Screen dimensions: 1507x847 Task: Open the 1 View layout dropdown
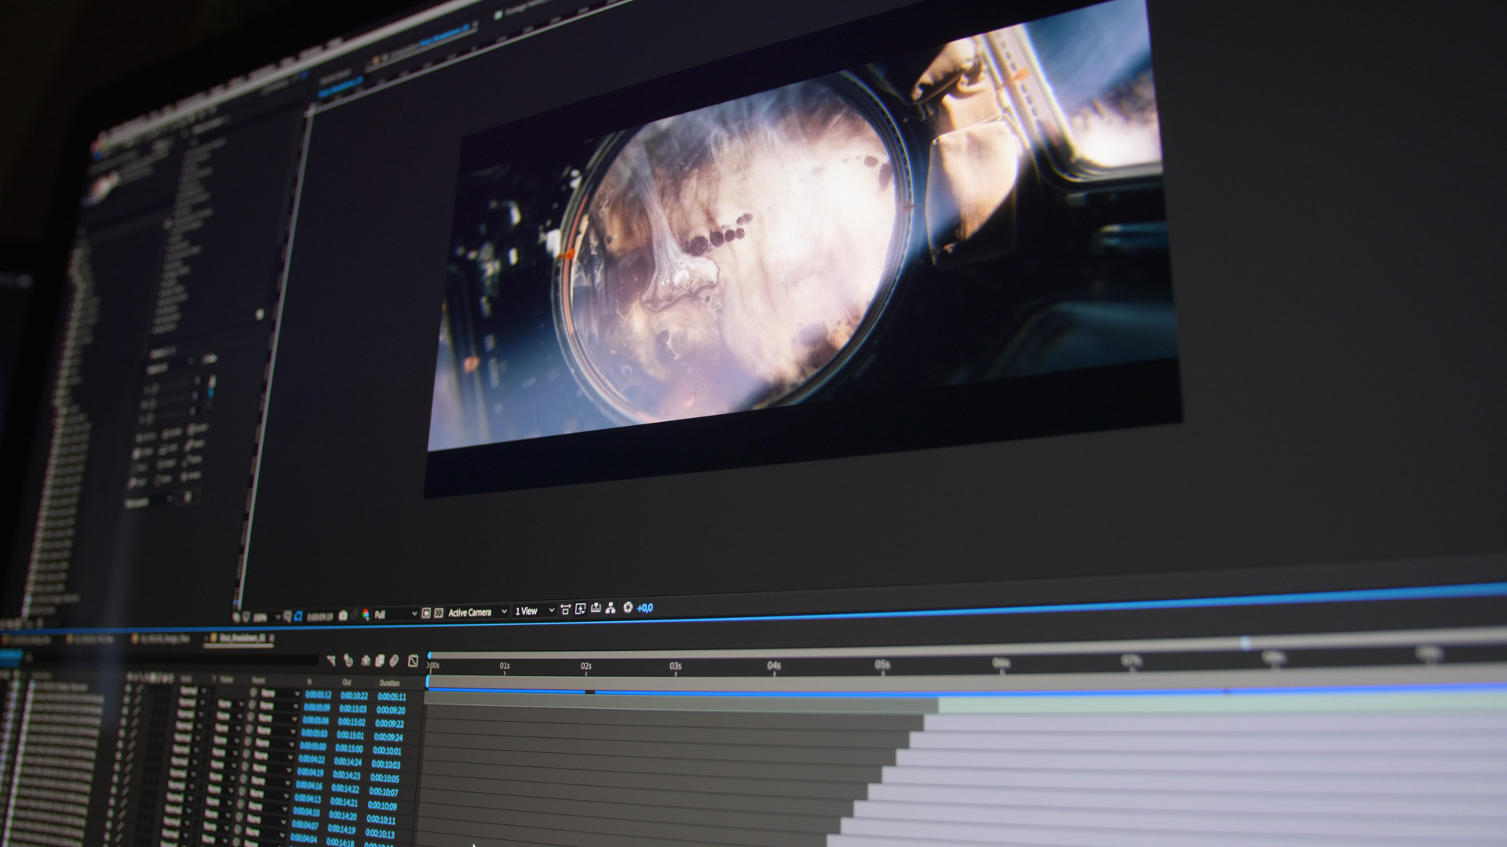[535, 611]
